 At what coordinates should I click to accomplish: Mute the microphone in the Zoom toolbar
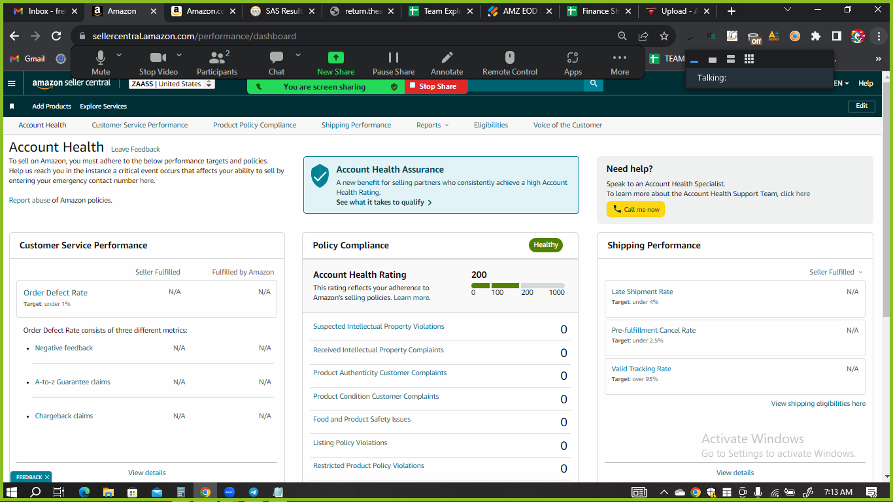coord(101,63)
